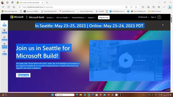Open the Favorites list icon
The height and width of the screenshot is (97, 173).
pyautogui.click(x=143, y=7)
